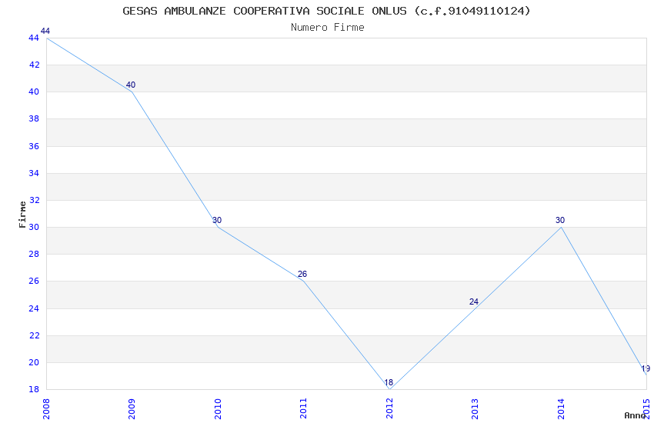The height and width of the screenshot is (423, 654).
Task: Click y-axis tick value 28
Action: tap(34, 254)
